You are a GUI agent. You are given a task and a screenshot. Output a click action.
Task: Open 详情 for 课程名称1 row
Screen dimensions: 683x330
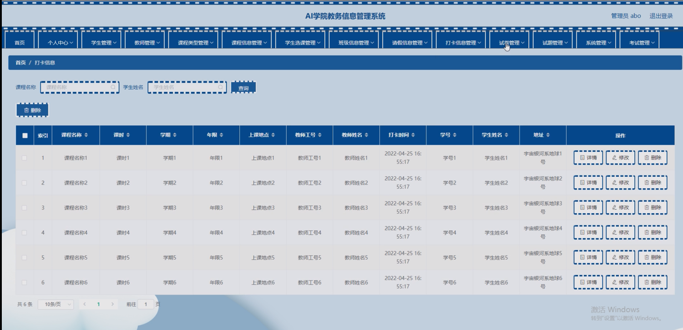pyautogui.click(x=588, y=158)
